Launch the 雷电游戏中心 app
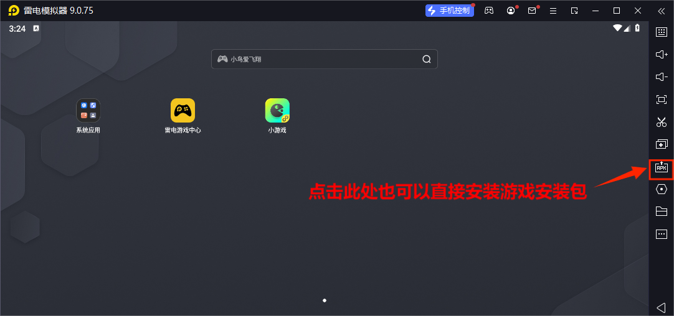 click(183, 111)
